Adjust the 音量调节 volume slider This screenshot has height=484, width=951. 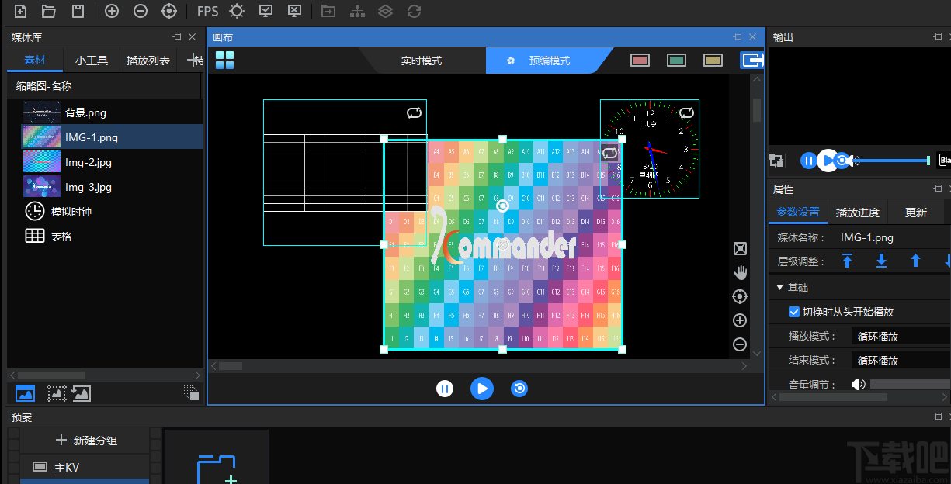pyautogui.click(x=910, y=384)
